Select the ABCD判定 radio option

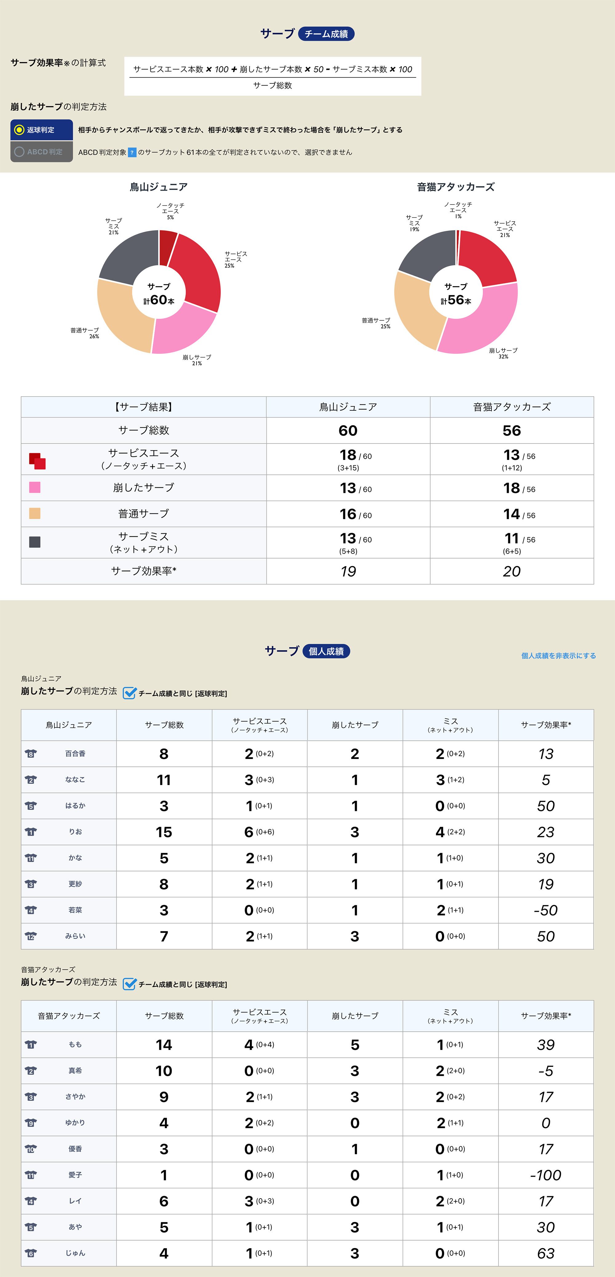(x=19, y=152)
